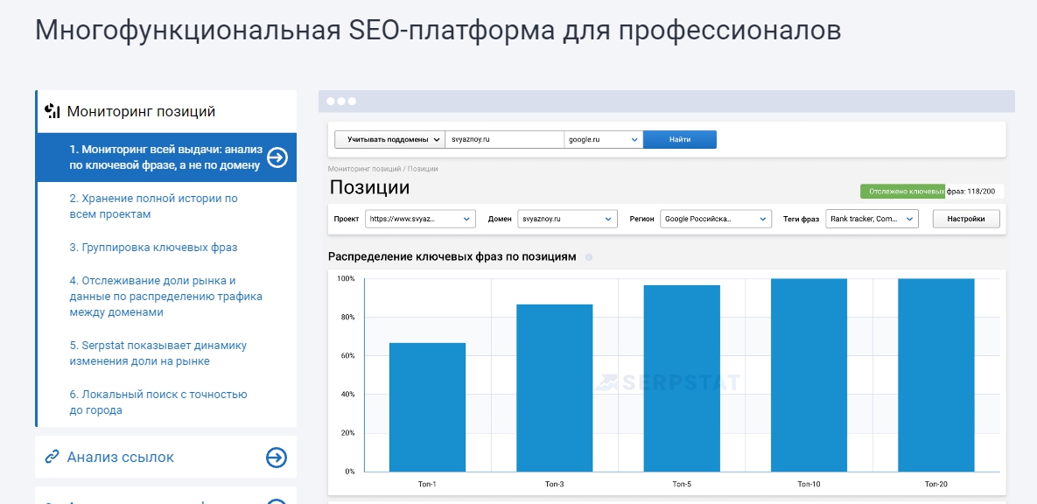The height and width of the screenshot is (504, 1037).
Task: Click the bar-chart icon beside Мониторинг позиций
Action: pos(53,111)
